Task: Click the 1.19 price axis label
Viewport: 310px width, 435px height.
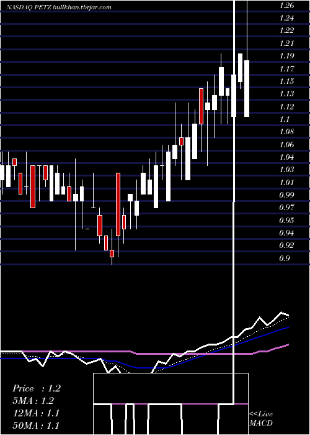Action: pos(286,55)
